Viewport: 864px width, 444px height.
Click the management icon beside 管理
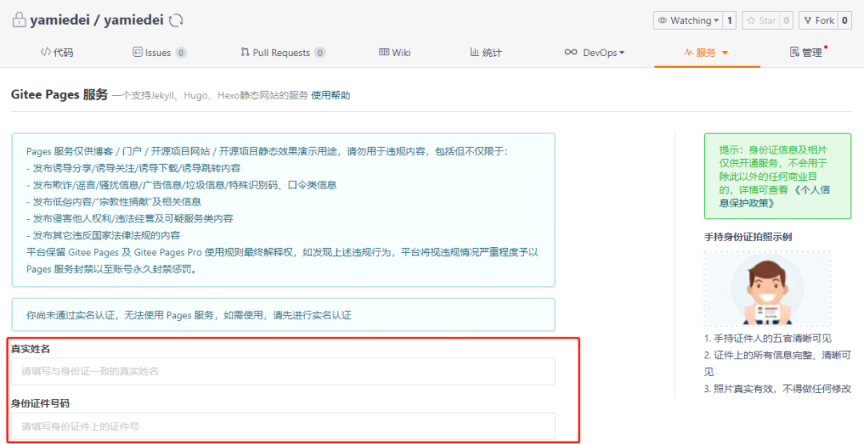tap(794, 52)
